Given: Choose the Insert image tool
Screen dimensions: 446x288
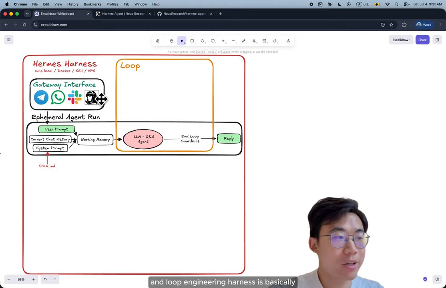Looking at the screenshot, I should [x=265, y=41].
